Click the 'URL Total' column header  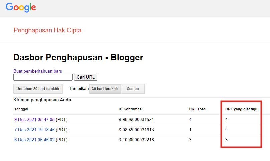[198, 109]
